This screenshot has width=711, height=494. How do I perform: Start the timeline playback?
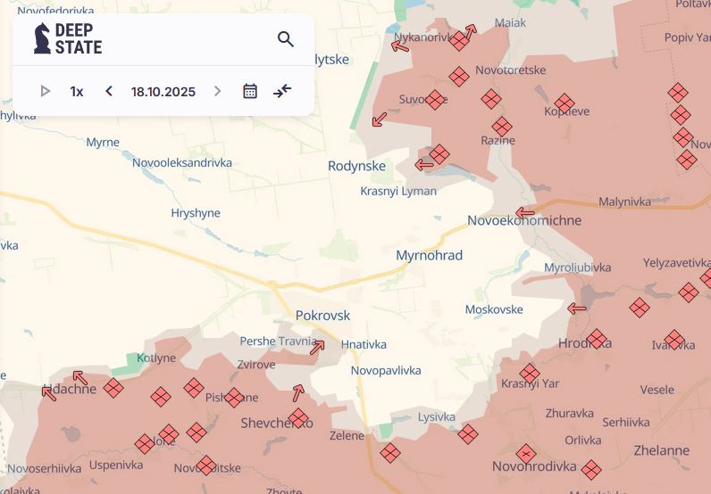45,92
